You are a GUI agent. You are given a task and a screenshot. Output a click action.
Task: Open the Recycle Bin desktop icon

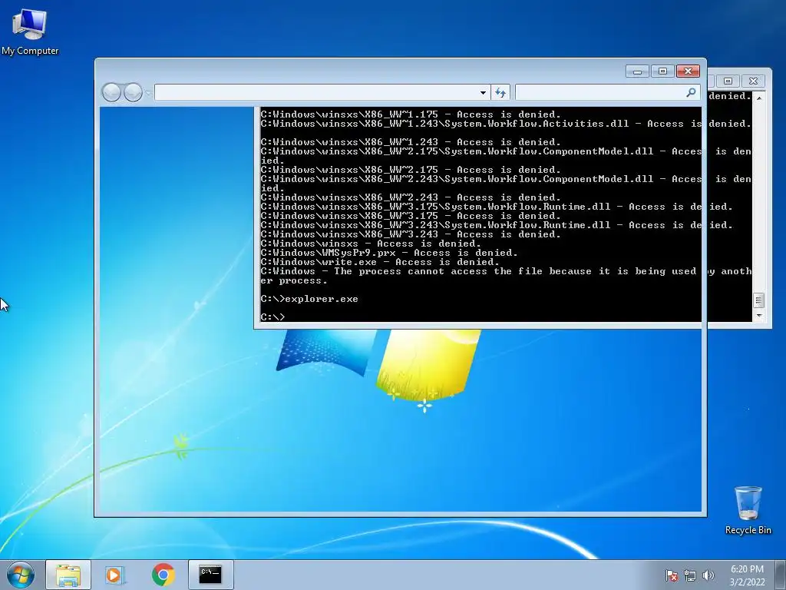[x=748, y=510]
